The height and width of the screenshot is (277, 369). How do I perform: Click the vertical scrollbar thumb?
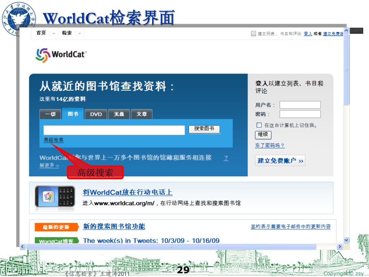pos(346,70)
